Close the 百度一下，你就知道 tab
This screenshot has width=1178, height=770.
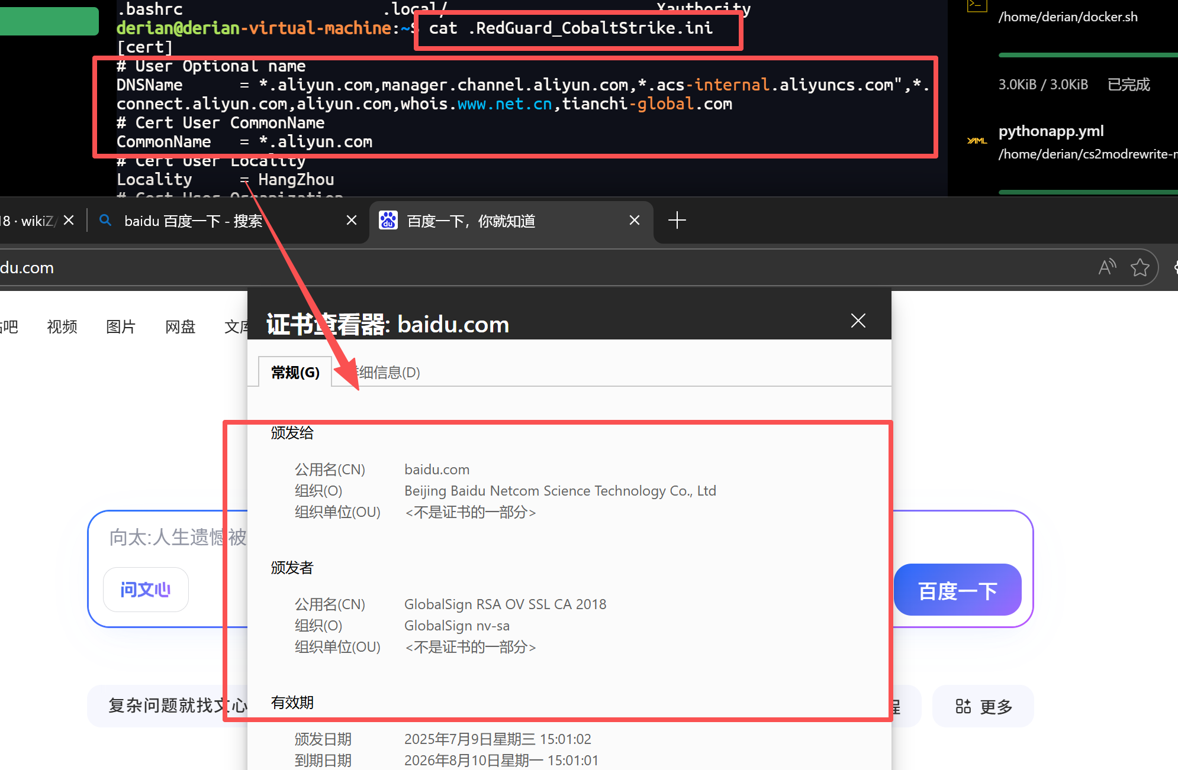pyautogui.click(x=635, y=221)
